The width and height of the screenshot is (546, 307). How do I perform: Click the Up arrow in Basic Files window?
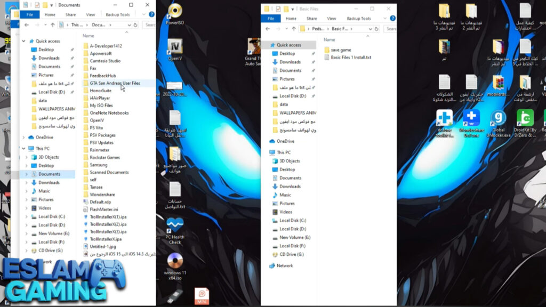pos(293,29)
